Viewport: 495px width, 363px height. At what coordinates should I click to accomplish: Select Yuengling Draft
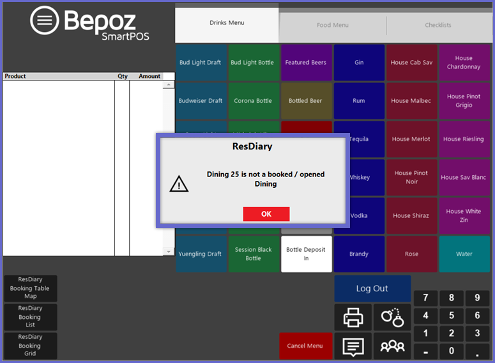(201, 254)
